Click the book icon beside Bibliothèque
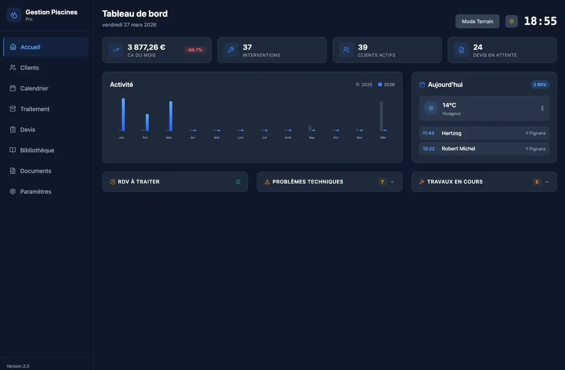This screenshot has width=565, height=370. point(13,150)
